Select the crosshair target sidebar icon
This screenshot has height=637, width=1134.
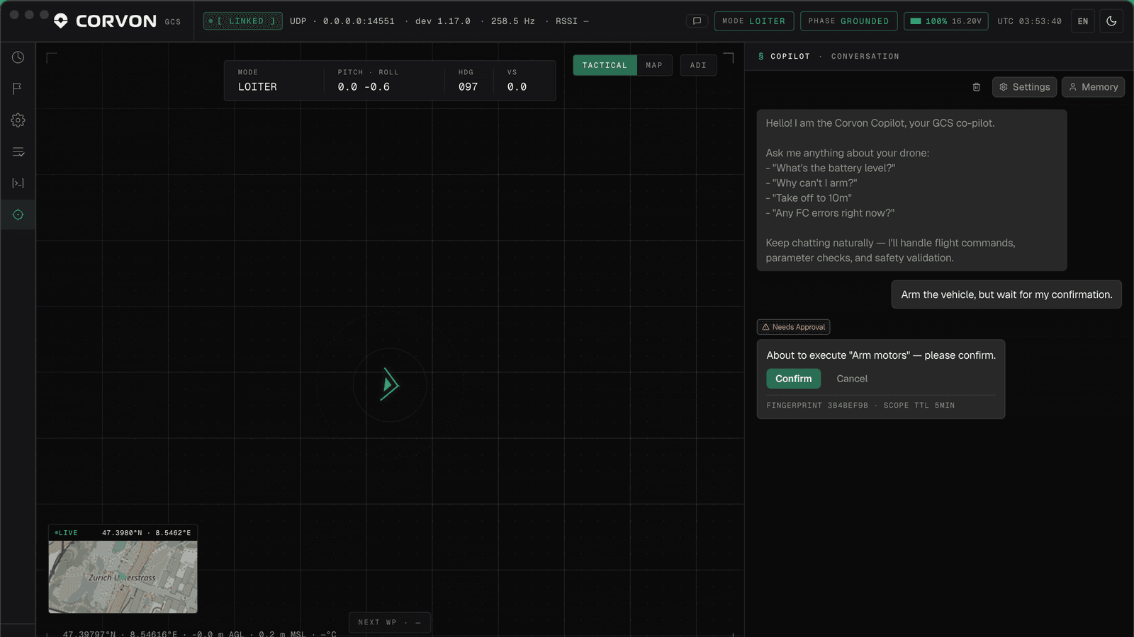coord(18,214)
